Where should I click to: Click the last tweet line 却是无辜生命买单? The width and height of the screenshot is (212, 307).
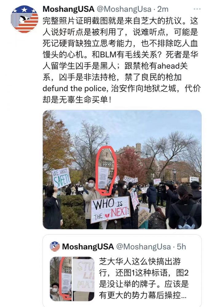coord(77,100)
